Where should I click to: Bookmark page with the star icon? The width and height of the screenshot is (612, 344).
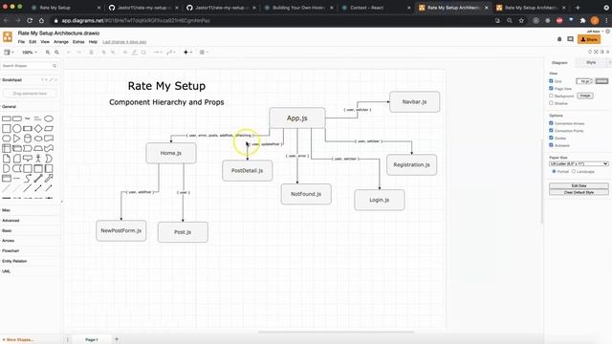(x=521, y=20)
